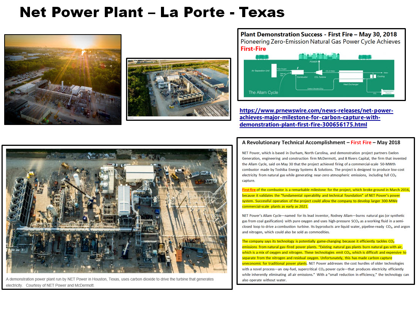This screenshot has width=418, height=313.
Task: Click the slide title "Net Power Plant – La Porte - Texas"
Action: (152, 12)
